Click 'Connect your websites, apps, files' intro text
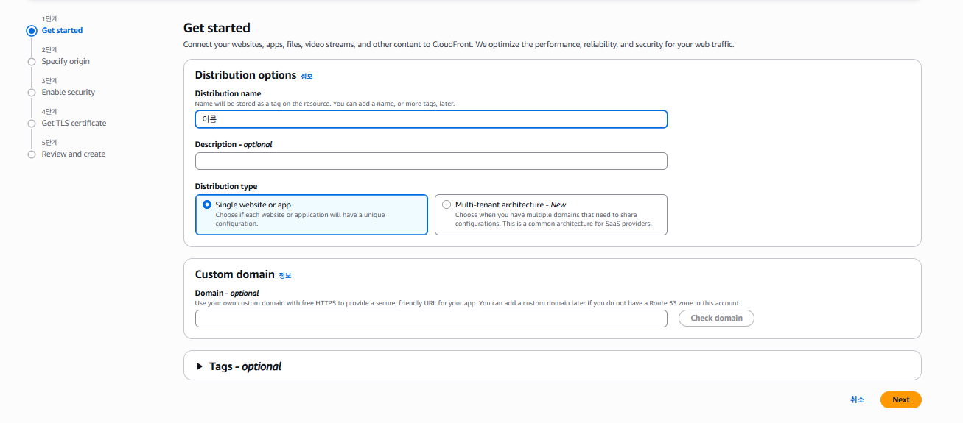Image resolution: width=963 pixels, height=423 pixels. 458,44
